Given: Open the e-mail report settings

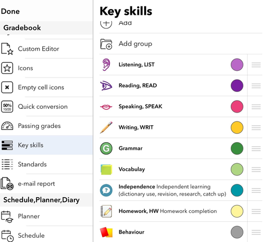Looking at the screenshot, I should pos(46,184).
